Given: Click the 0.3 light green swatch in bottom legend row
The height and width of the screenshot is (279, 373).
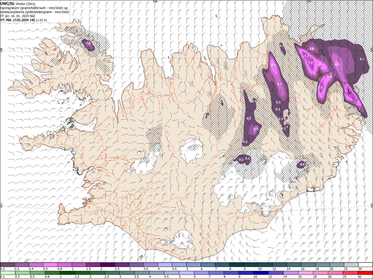Looking at the screenshot, I should pos(23,273).
